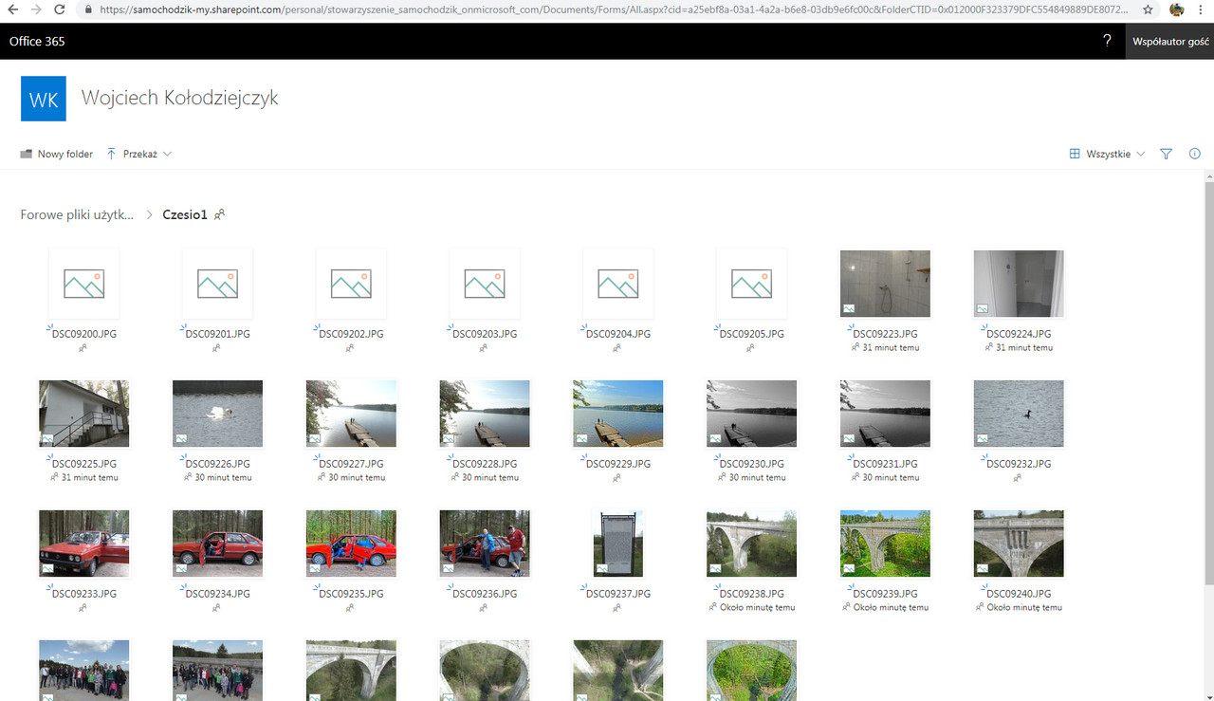Navigate to Forowe pliki użytk... breadcrumb
This screenshot has width=1214, height=701.
[x=76, y=214]
